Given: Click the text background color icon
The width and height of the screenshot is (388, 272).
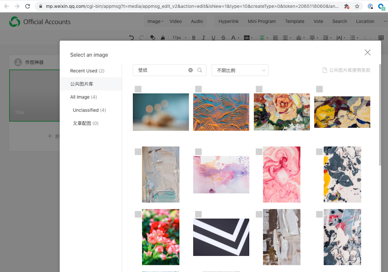Looking at the screenshot, I should click(247, 38).
